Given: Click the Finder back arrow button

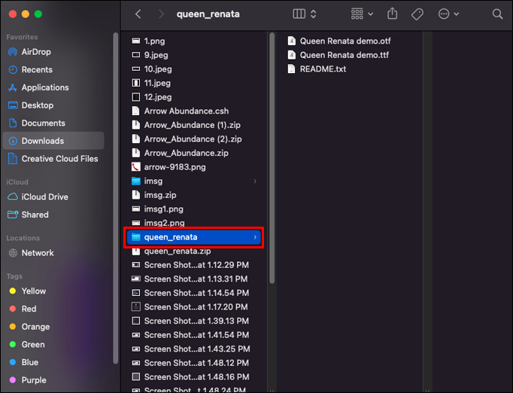Looking at the screenshot, I should click(138, 14).
